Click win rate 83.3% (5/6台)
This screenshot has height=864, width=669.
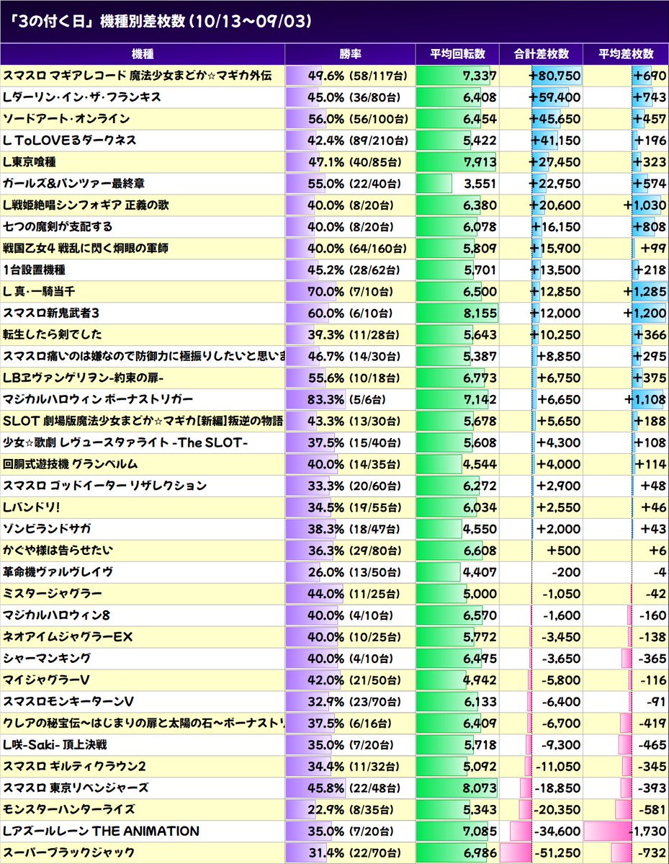click(346, 399)
